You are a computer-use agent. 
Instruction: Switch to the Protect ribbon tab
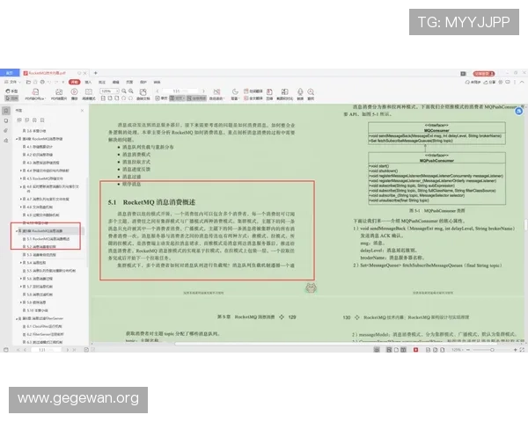pyautogui.click(x=143, y=82)
